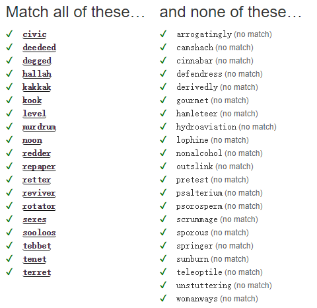Click the green check beside psalterium
The height and width of the screenshot is (308, 317).
tap(163, 192)
